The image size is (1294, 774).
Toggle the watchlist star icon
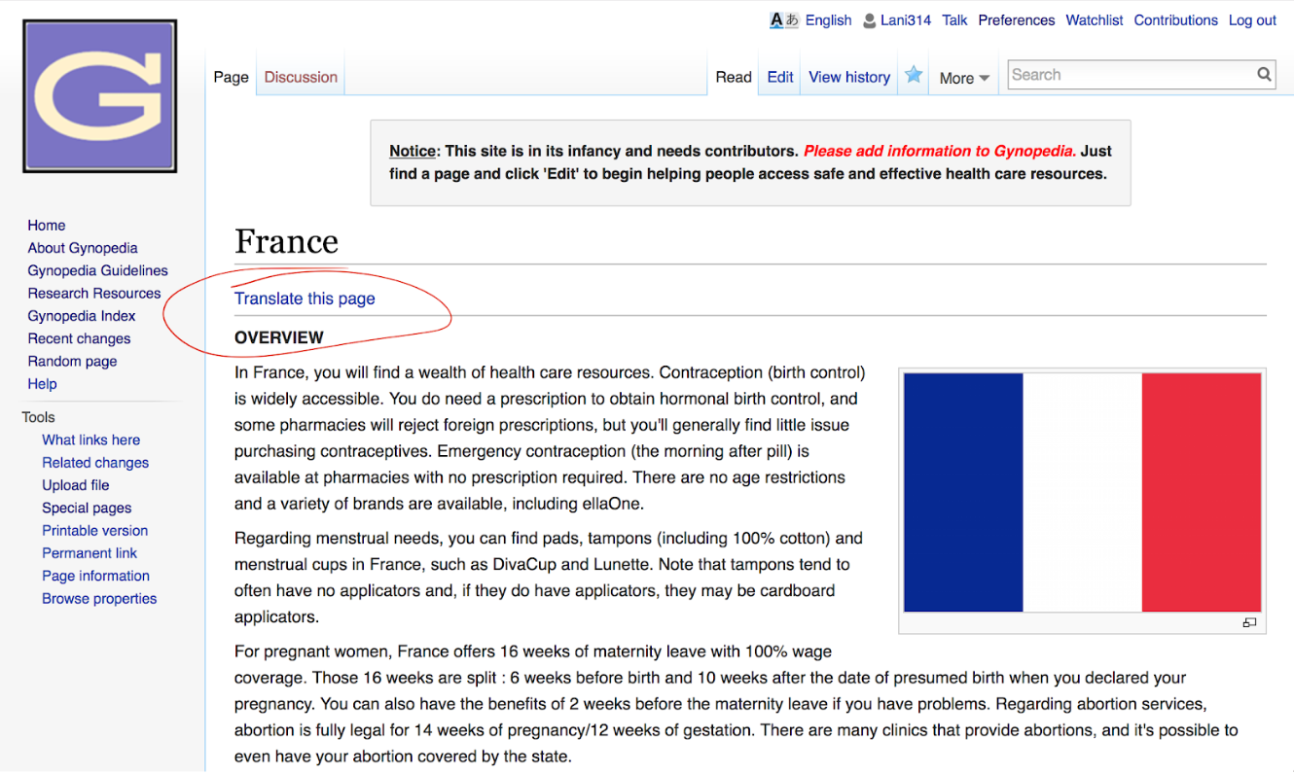(x=914, y=75)
